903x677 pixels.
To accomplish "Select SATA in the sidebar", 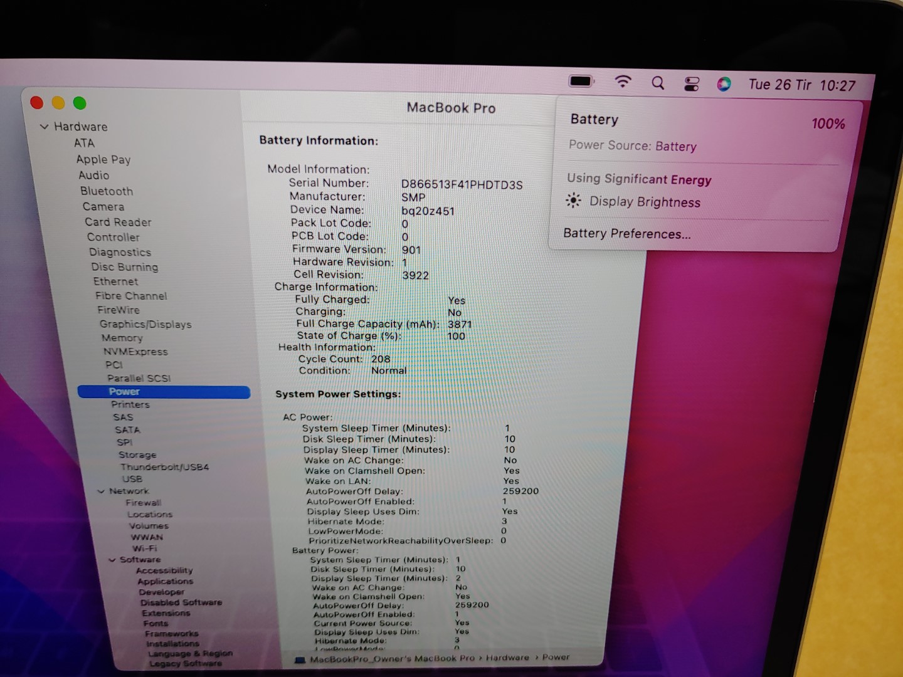I will pos(127,430).
